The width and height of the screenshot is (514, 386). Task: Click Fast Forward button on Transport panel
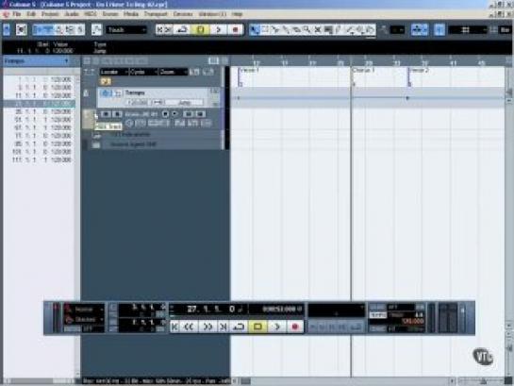(x=207, y=327)
